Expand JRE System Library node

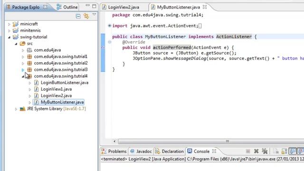(16, 109)
